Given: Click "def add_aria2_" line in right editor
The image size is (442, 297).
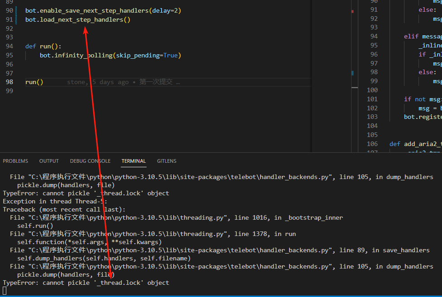Looking at the screenshot, I should tap(416, 144).
